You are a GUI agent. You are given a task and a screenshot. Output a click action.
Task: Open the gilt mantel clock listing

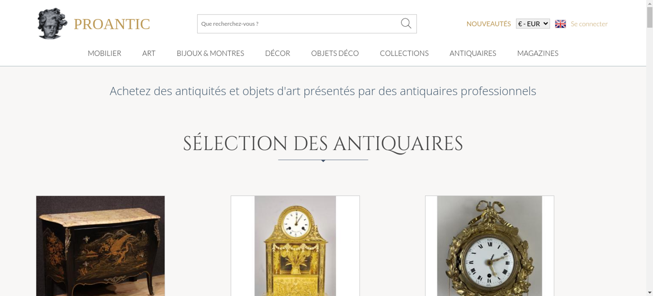[295, 246]
